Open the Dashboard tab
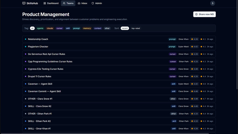Image resolution: width=238 pixels, height=134 pixels. [51, 3]
